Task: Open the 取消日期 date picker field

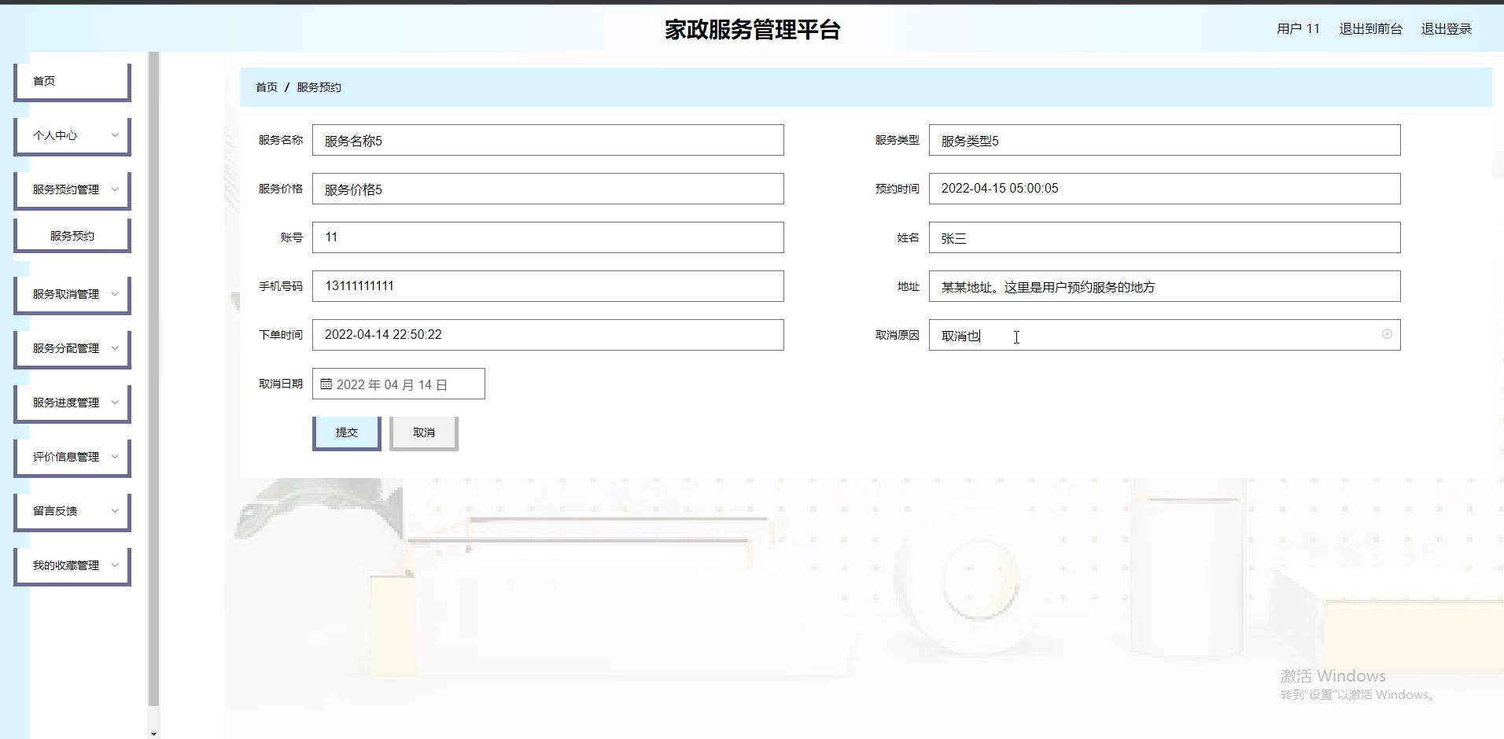Action: click(x=399, y=384)
